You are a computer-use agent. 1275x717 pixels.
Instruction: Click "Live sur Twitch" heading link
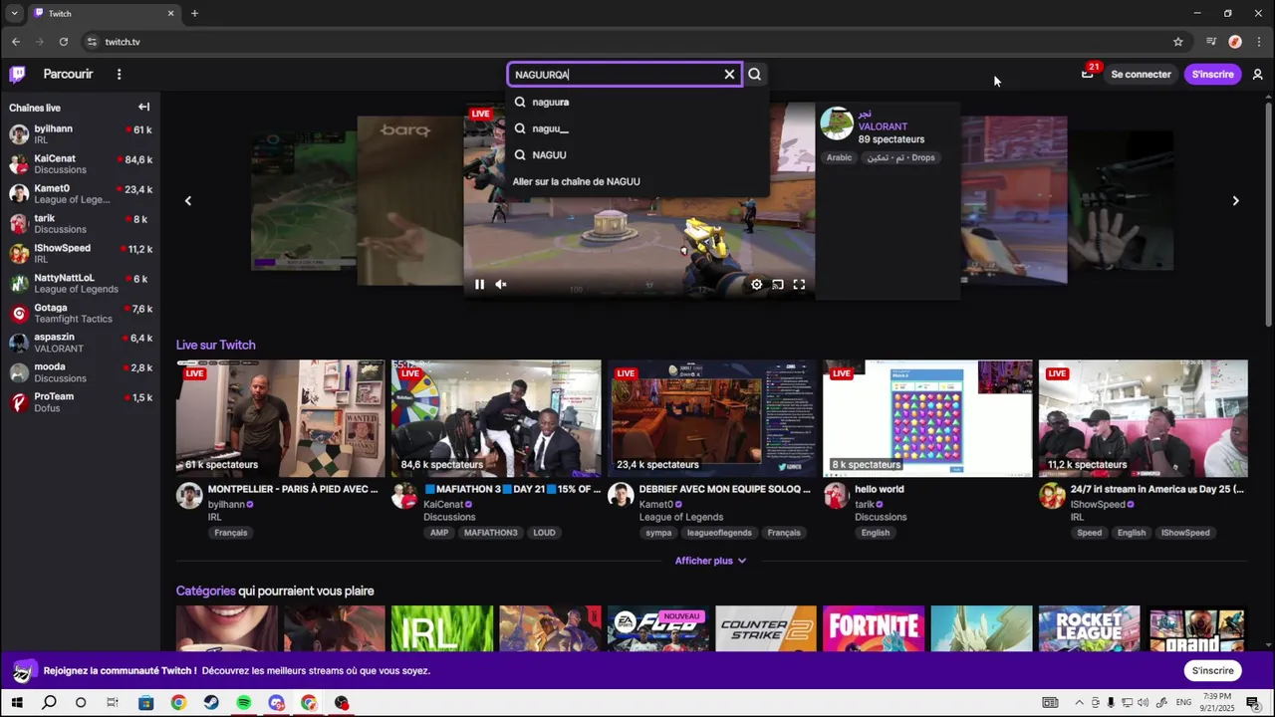point(215,345)
